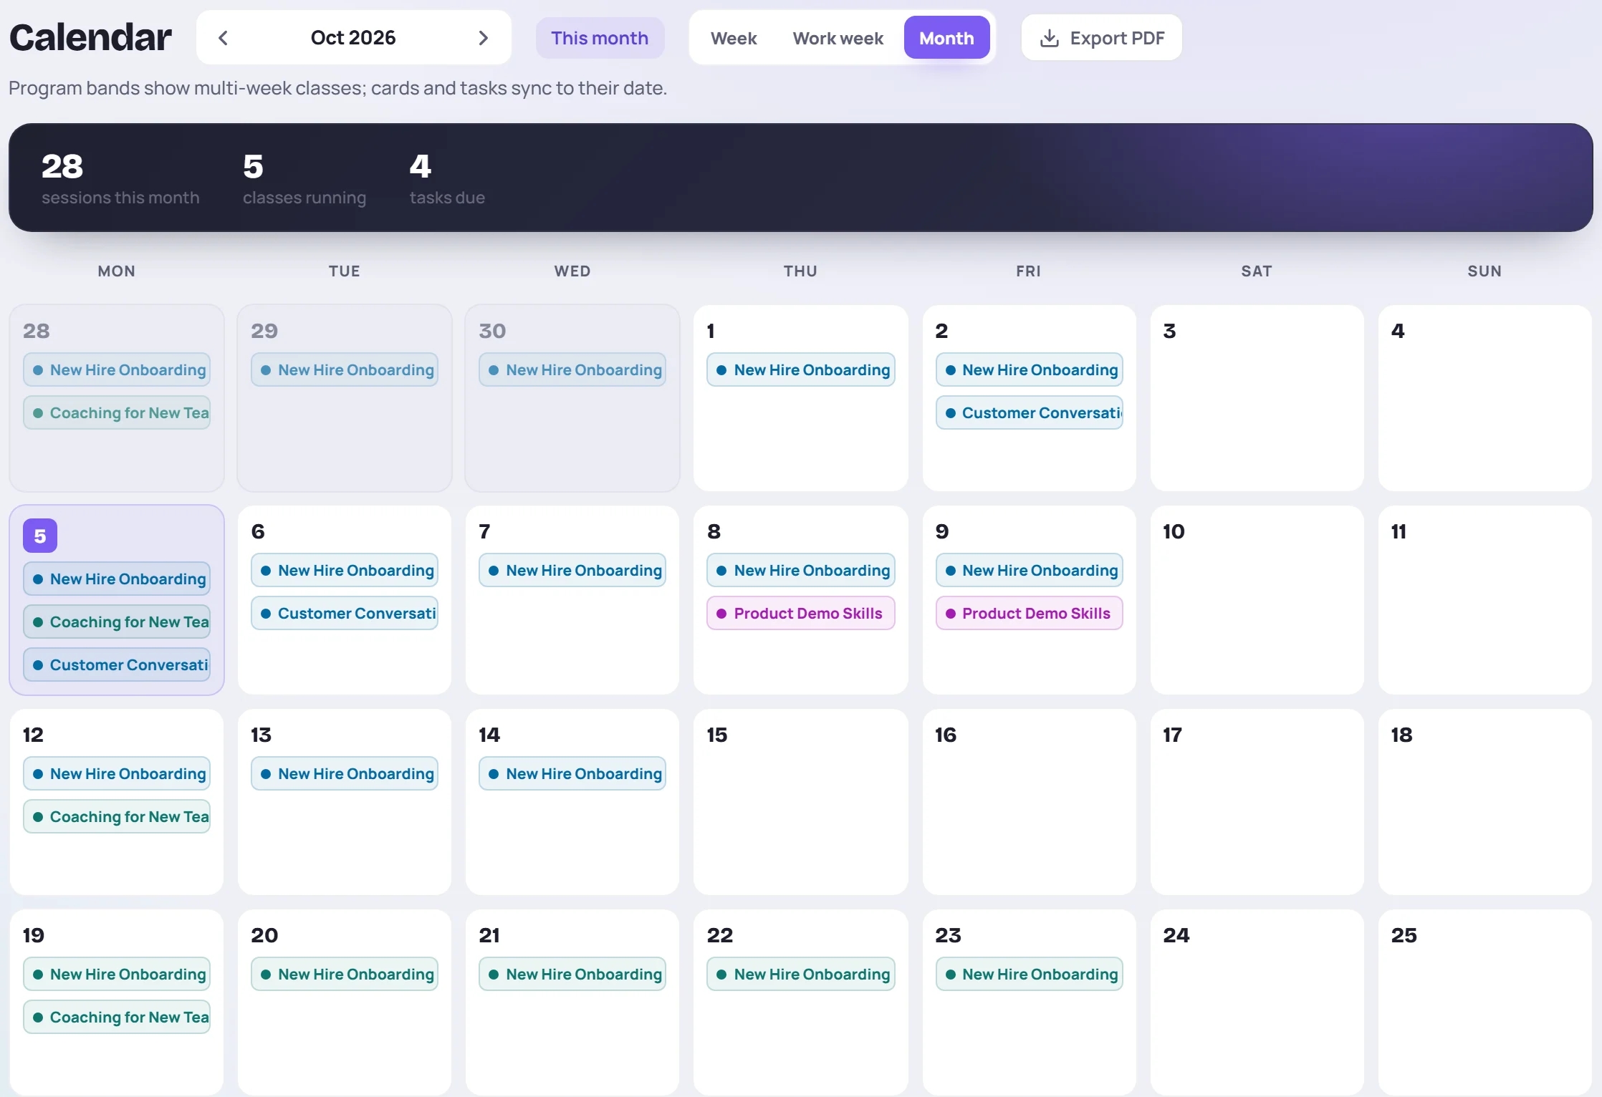Open Customer Conversati event on Oct 6
Screen dimensions: 1602x1097
pos(345,613)
